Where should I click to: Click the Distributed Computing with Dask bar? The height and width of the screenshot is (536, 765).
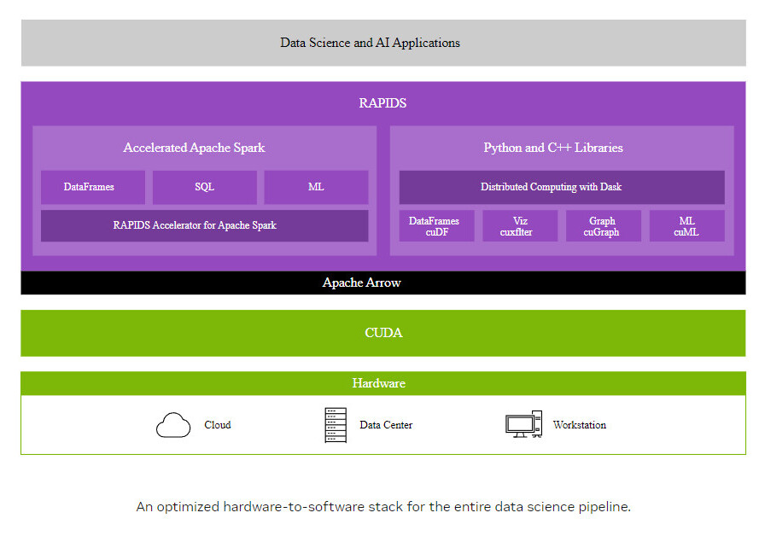coord(562,187)
